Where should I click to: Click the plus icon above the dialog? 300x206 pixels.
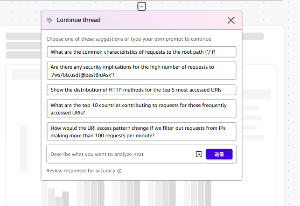pos(142,7)
